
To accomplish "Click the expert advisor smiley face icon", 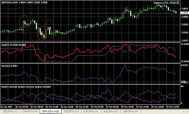I will pos(178,3).
